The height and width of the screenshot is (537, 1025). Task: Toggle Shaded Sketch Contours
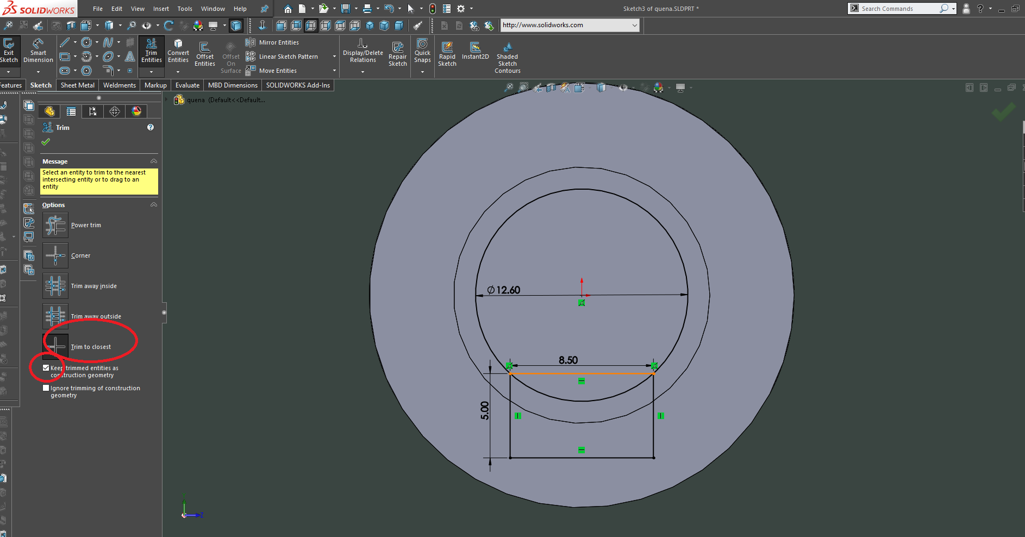coord(508,58)
